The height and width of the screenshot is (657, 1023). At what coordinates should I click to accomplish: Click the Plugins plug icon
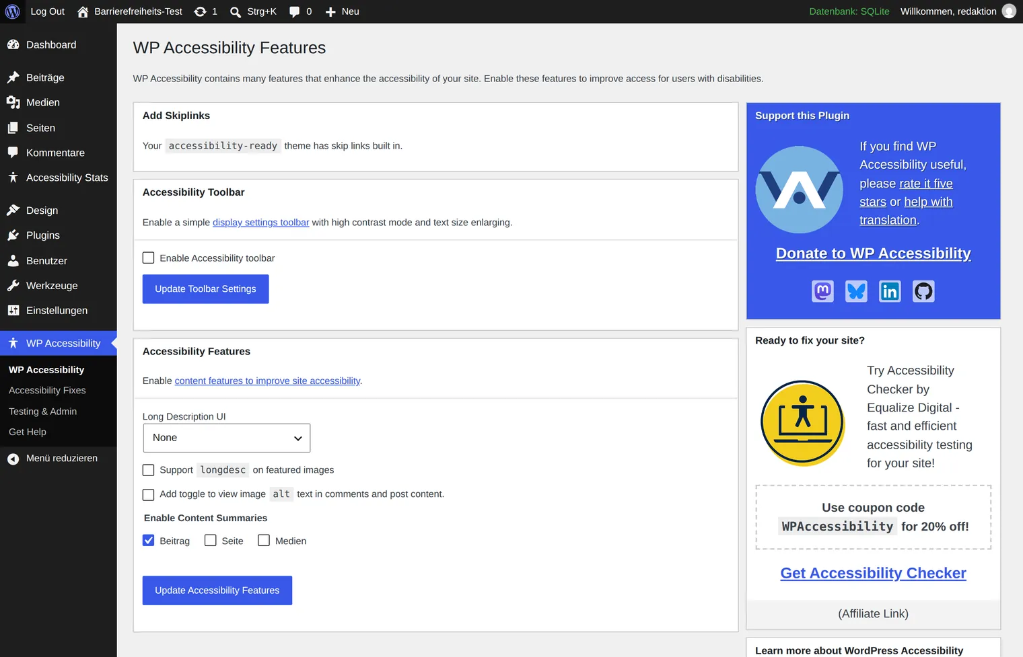[x=13, y=235]
